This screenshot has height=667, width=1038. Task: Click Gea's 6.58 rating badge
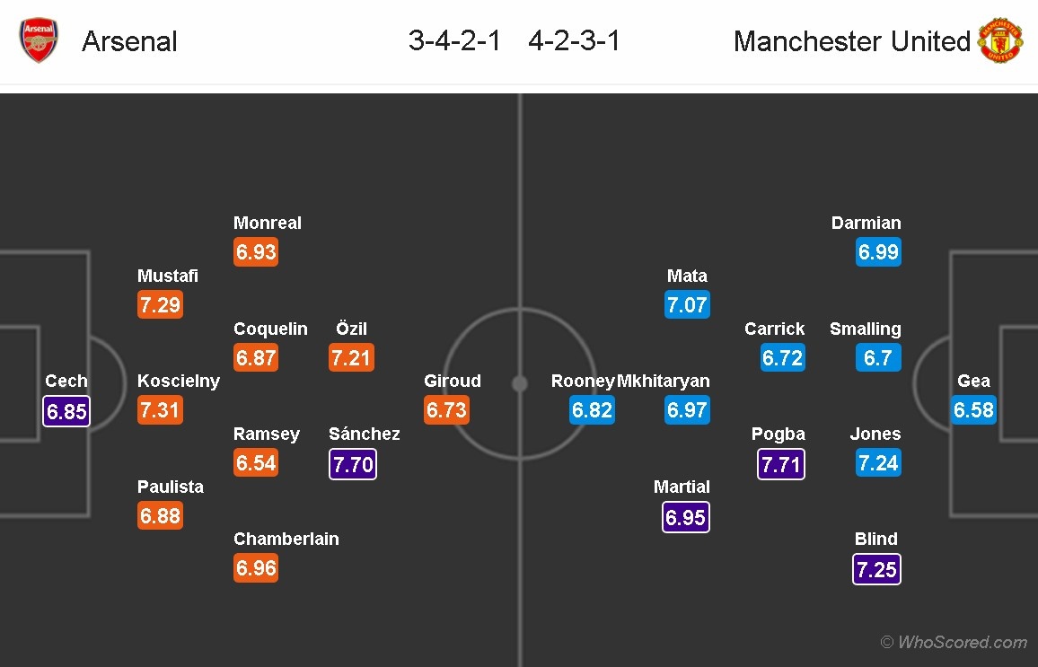pos(974,411)
